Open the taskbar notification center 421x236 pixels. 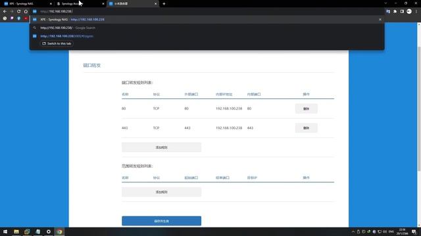414,231
